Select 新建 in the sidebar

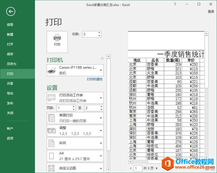coord(17,34)
